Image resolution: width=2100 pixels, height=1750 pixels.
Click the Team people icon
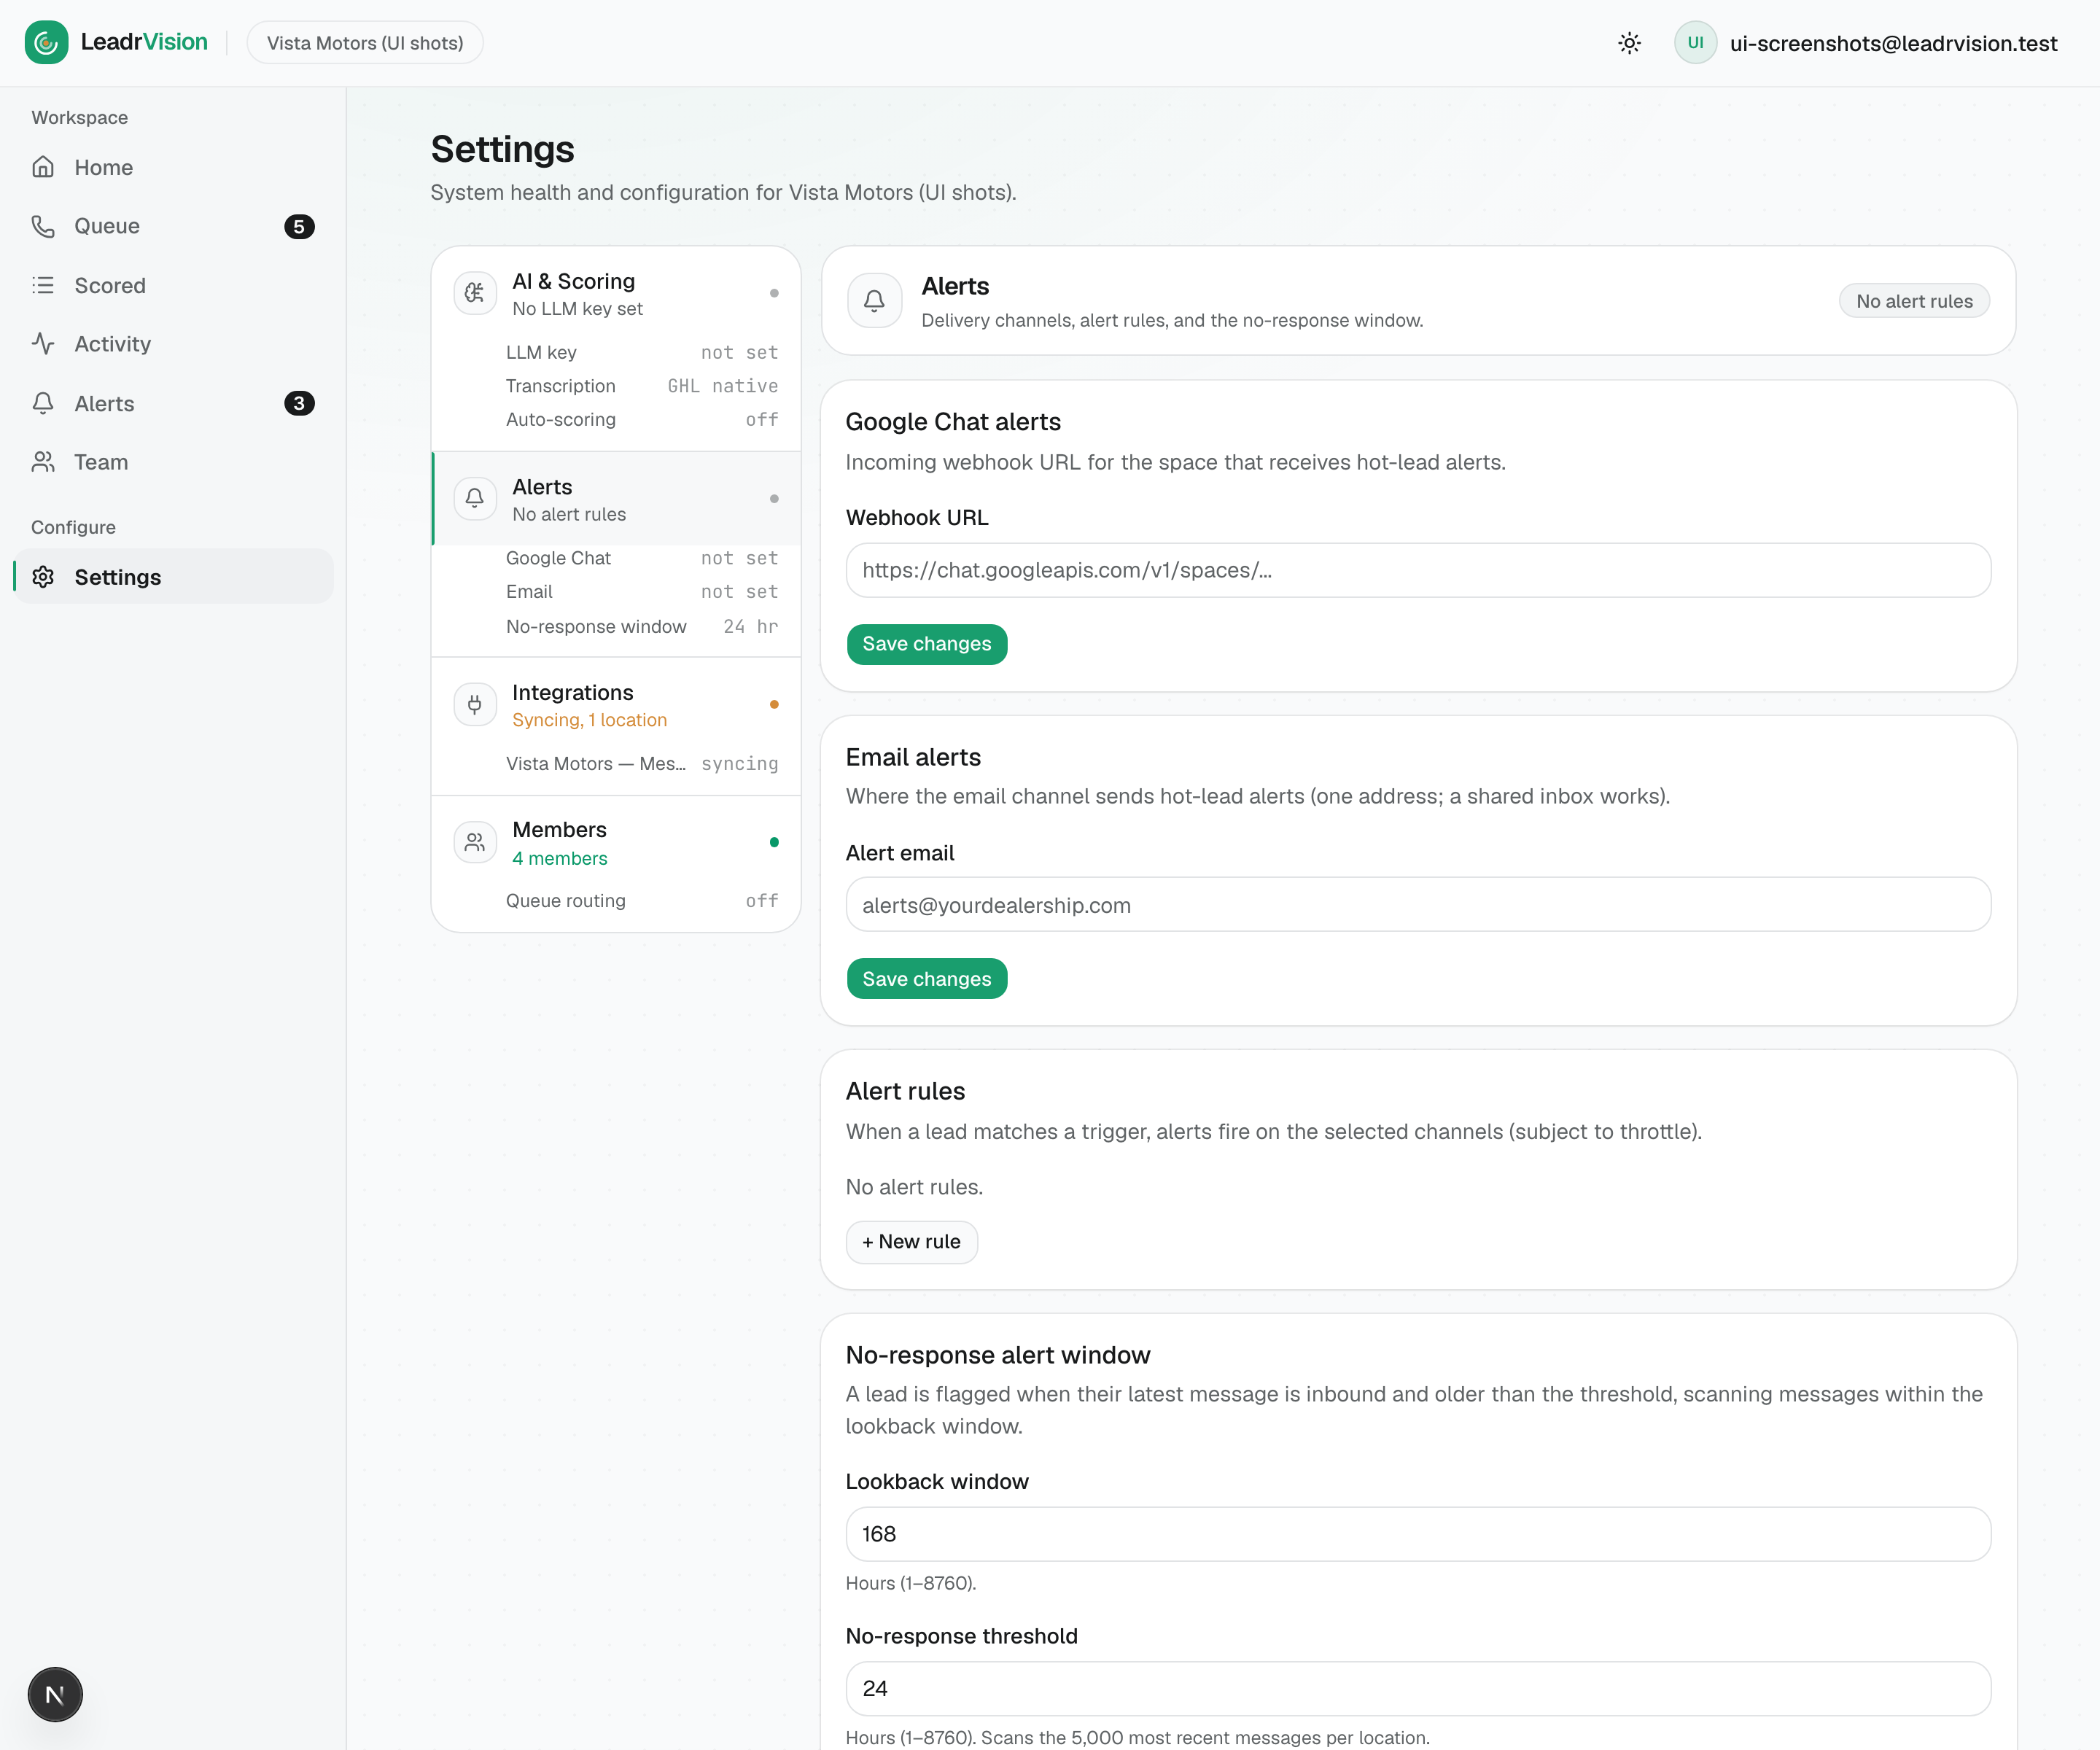tap(43, 462)
